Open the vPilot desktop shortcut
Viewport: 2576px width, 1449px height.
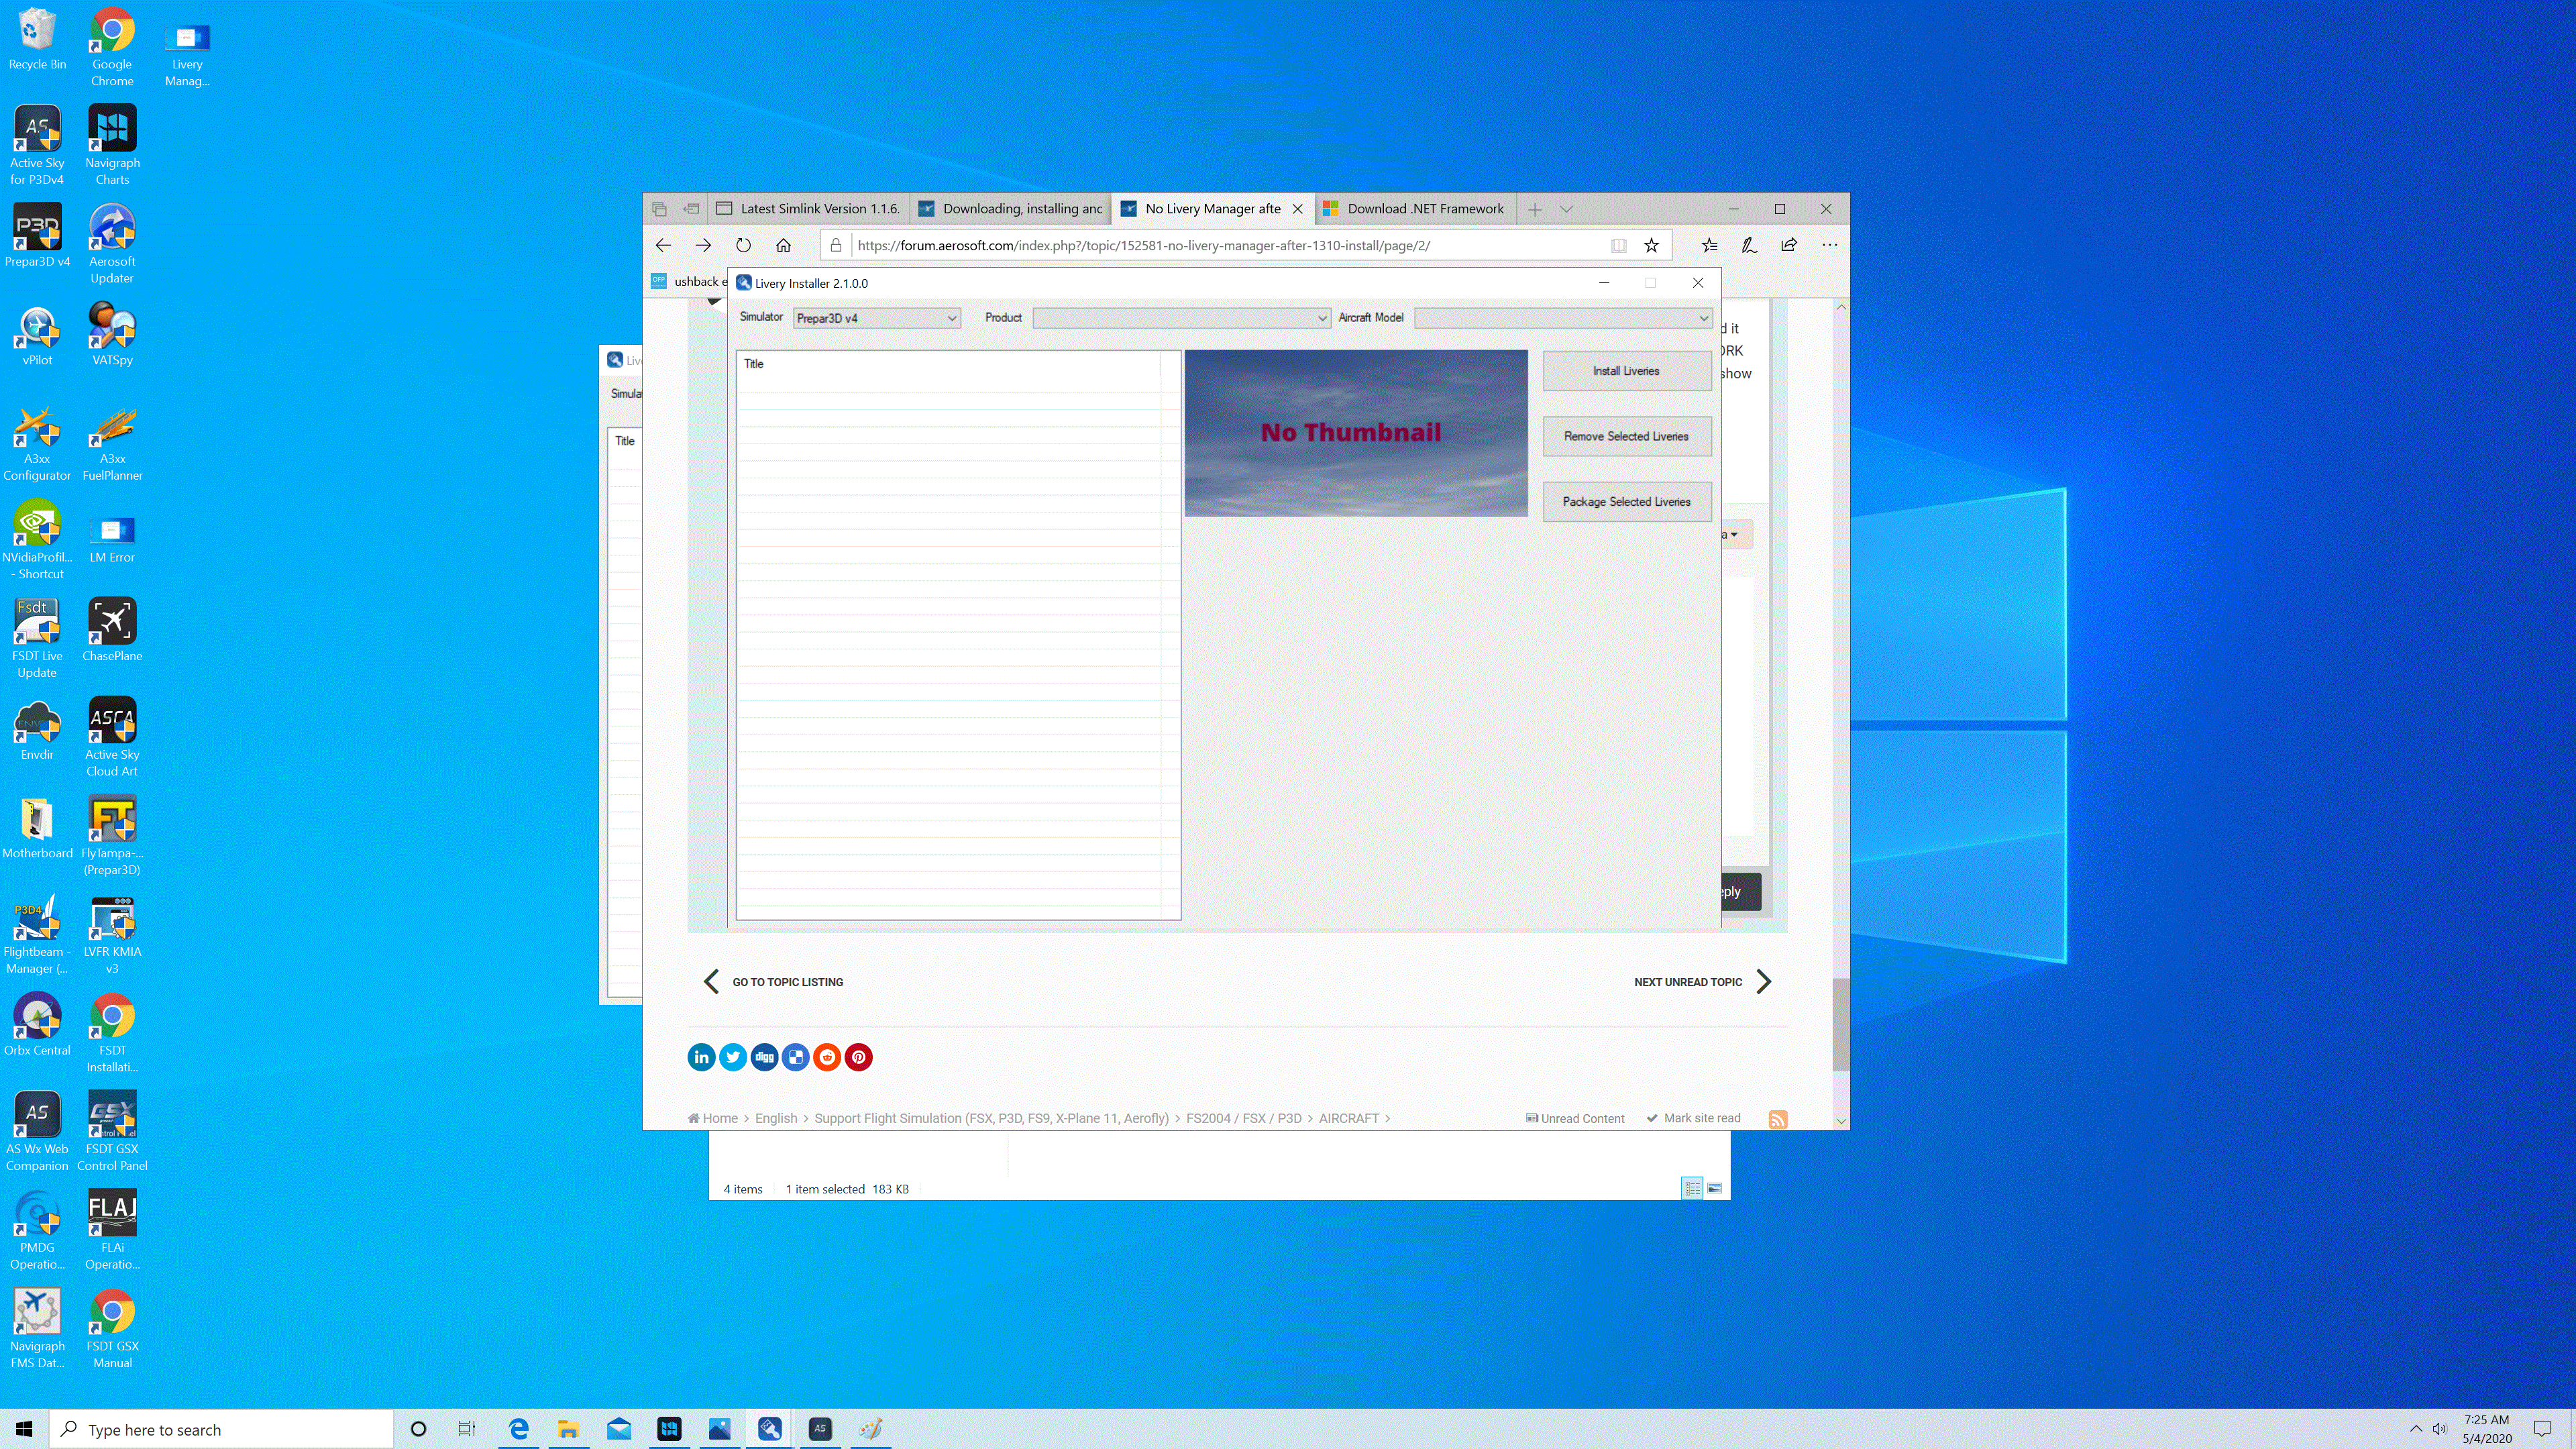tap(37, 335)
